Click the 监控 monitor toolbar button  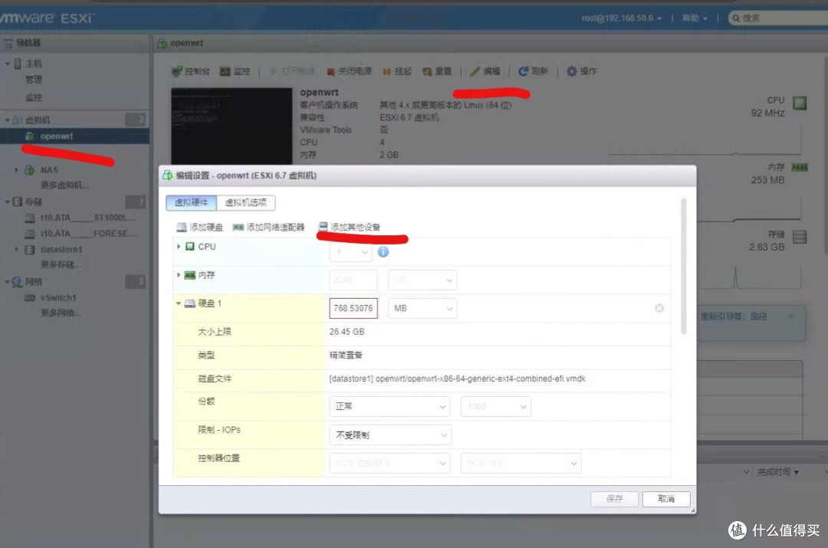click(235, 71)
